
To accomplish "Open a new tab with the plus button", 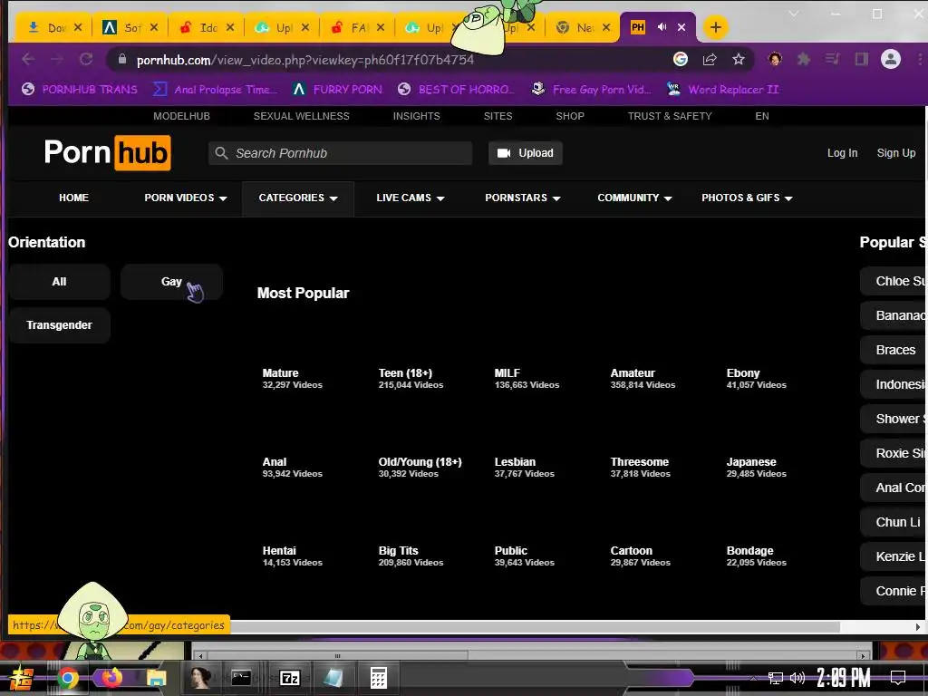I will pyautogui.click(x=716, y=27).
